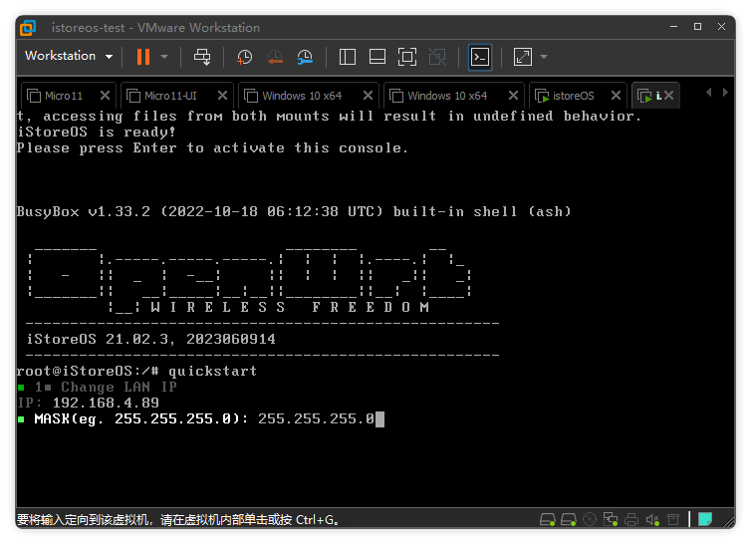Close the Micro11 tab

point(105,96)
